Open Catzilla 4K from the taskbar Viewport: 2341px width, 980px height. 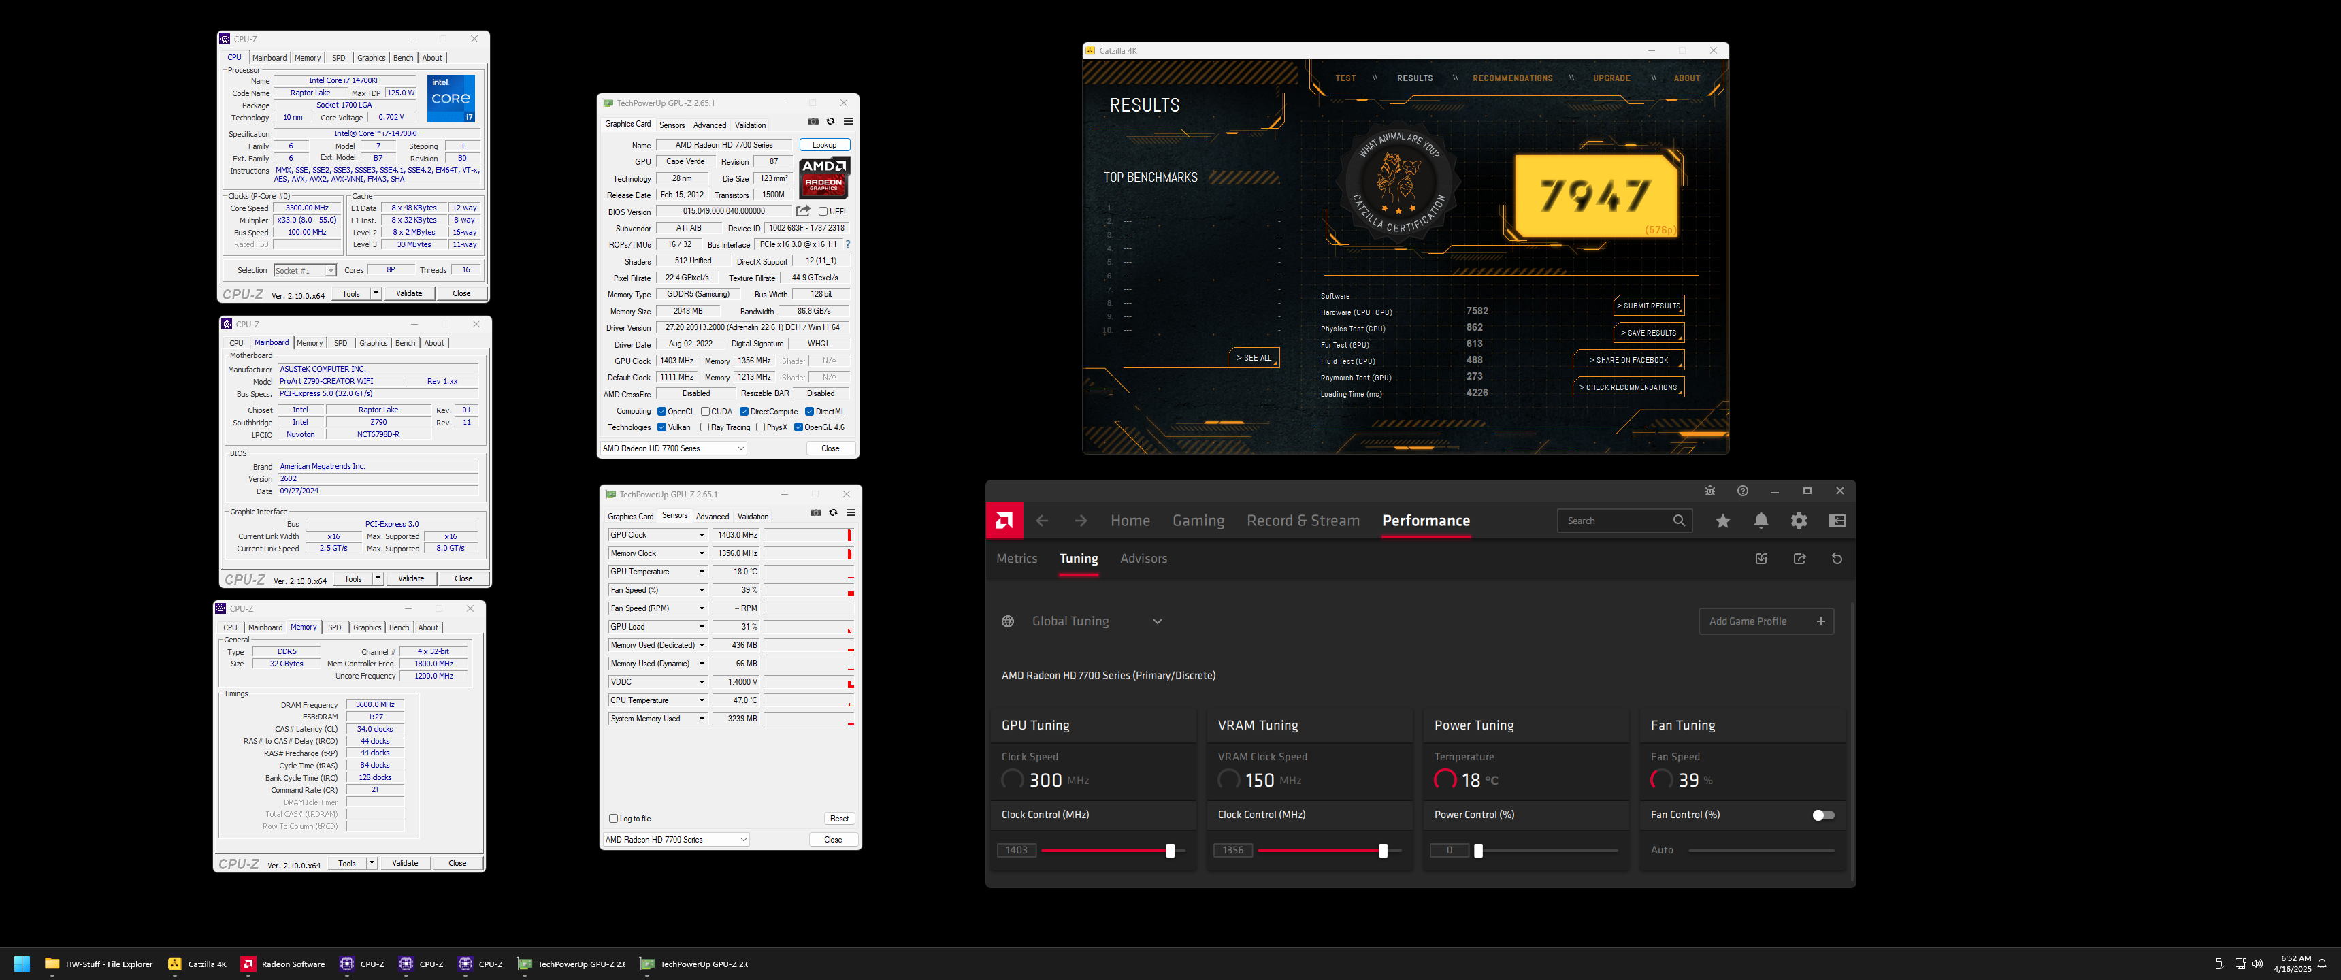click(x=197, y=964)
